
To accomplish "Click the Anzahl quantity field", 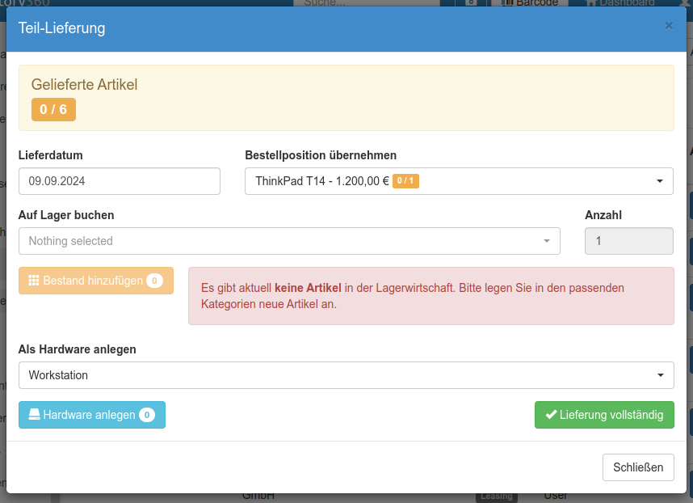I will point(628,241).
